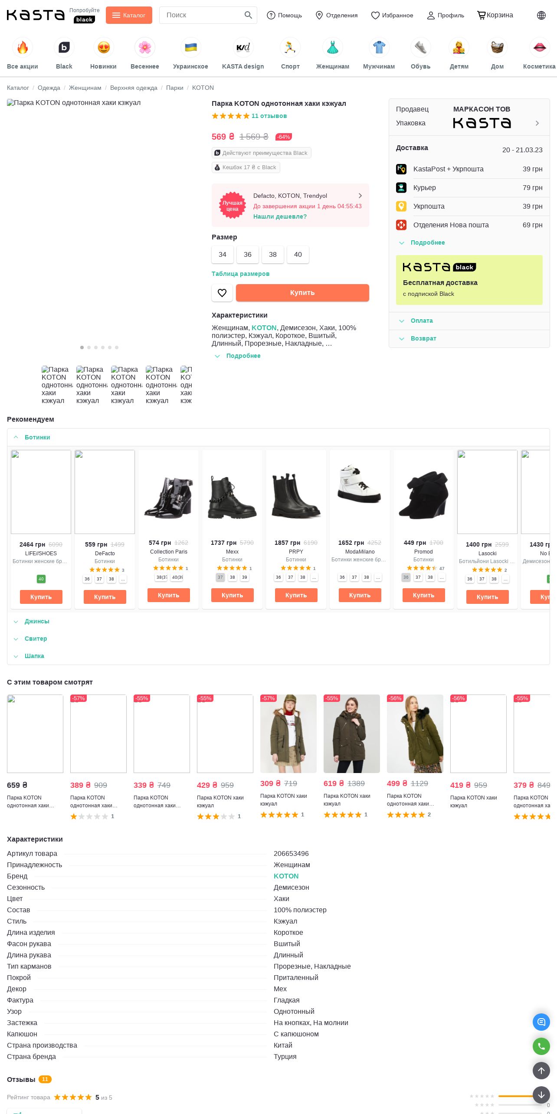Buy the PRPY boots
The width and height of the screenshot is (557, 1114).
[x=296, y=595]
